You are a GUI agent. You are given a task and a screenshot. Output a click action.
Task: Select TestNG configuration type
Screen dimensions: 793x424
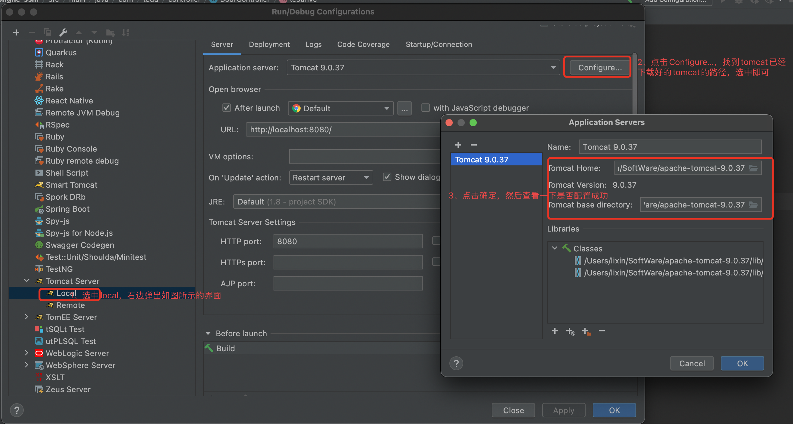59,269
